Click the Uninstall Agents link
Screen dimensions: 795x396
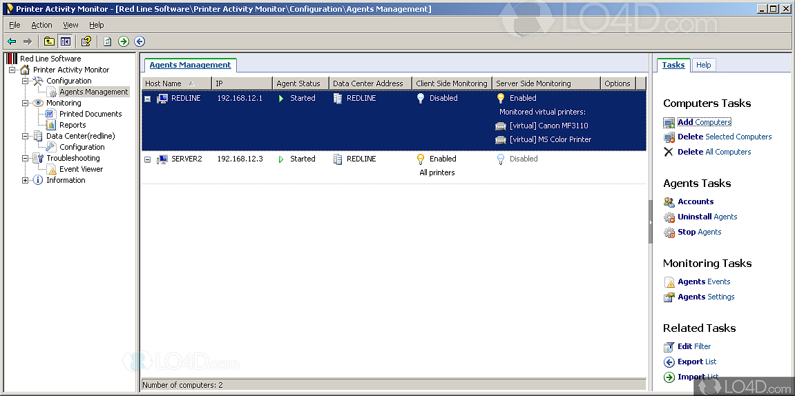coord(707,217)
